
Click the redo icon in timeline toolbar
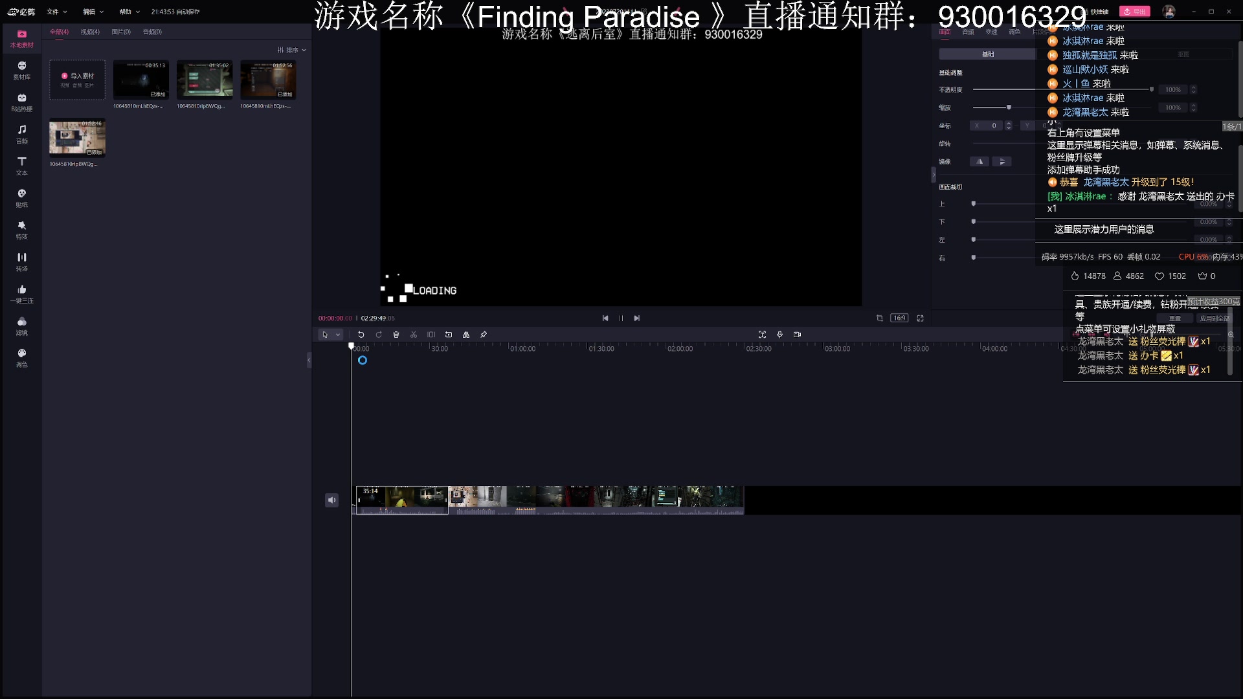[x=379, y=335]
